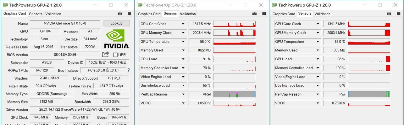Click the BIOS share/export arrow icon
Image resolution: width=404 pixels, height=125 pixels.
pyautogui.click(x=106, y=54)
